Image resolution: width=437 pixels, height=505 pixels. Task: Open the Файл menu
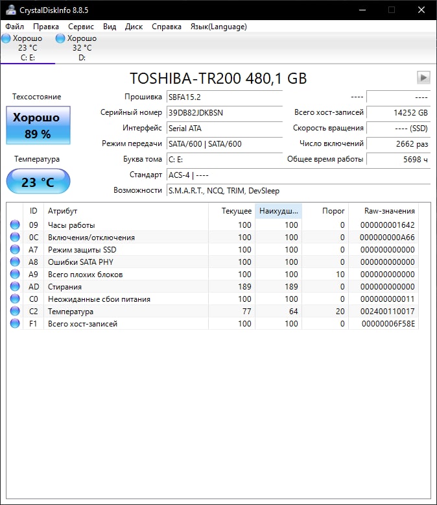(14, 27)
